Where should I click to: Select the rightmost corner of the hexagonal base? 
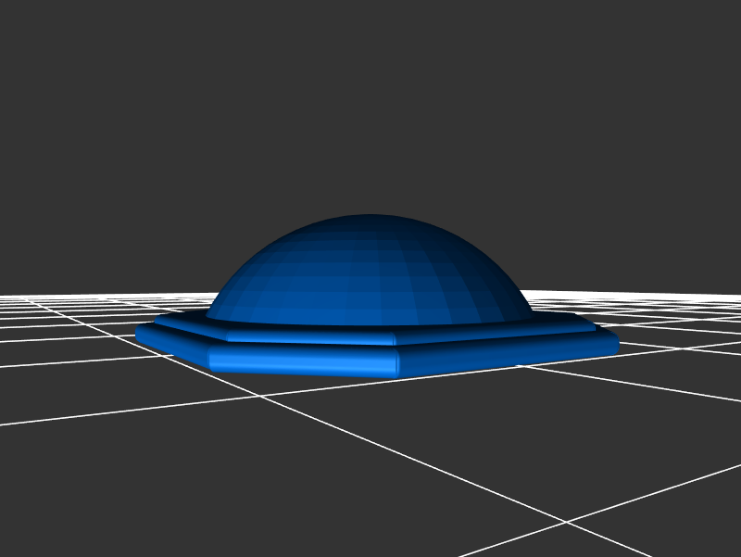pos(616,345)
